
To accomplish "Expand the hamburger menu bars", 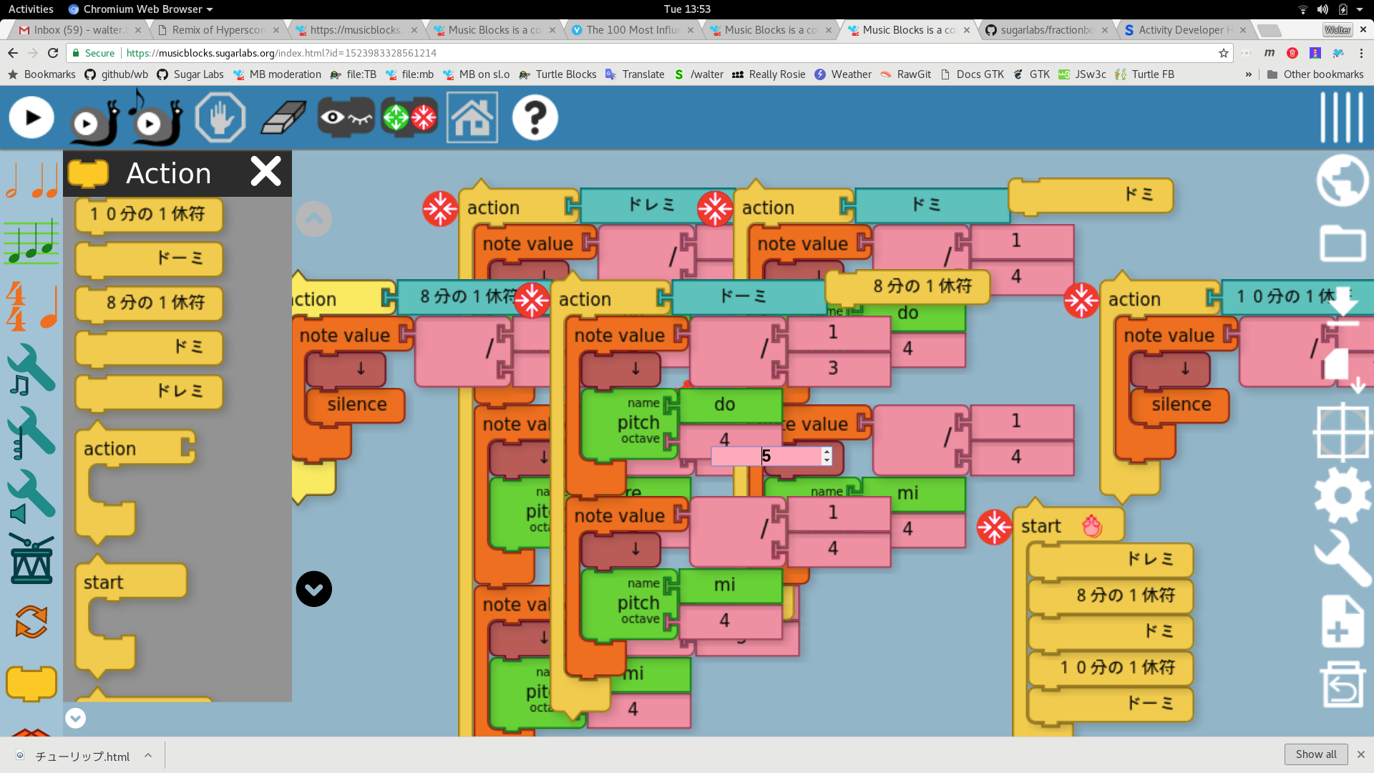I will point(1342,118).
